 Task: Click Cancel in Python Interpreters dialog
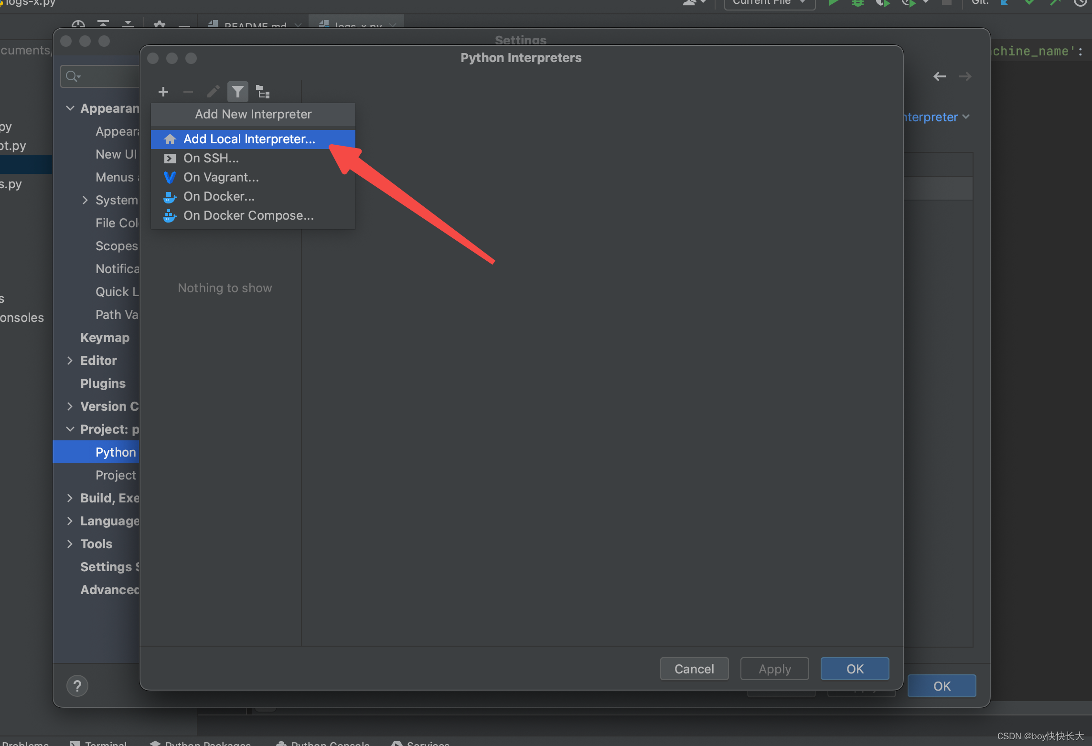(x=694, y=669)
